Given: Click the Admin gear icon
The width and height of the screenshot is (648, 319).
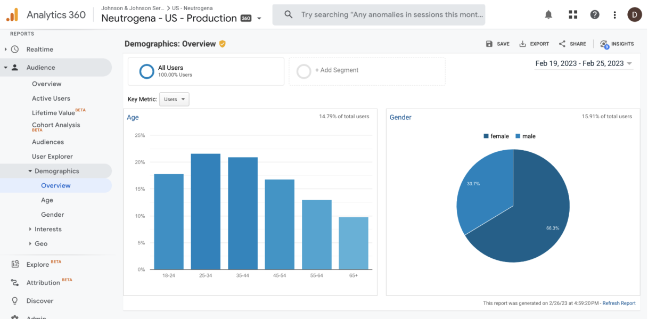Looking at the screenshot, I should [x=15, y=317].
